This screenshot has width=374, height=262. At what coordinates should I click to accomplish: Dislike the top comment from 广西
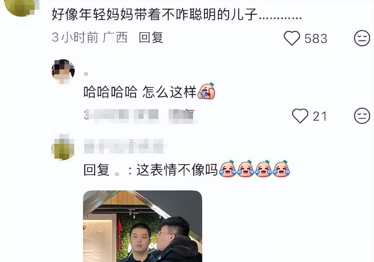[x=362, y=38]
